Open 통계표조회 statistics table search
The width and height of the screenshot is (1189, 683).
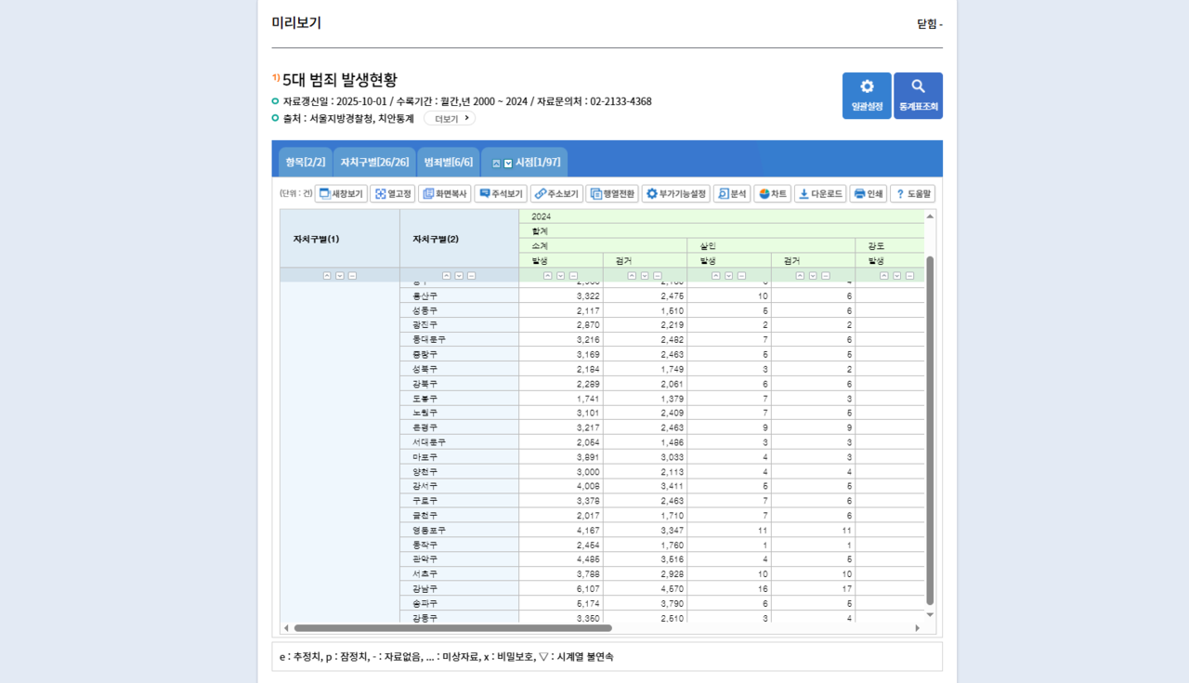coord(919,96)
